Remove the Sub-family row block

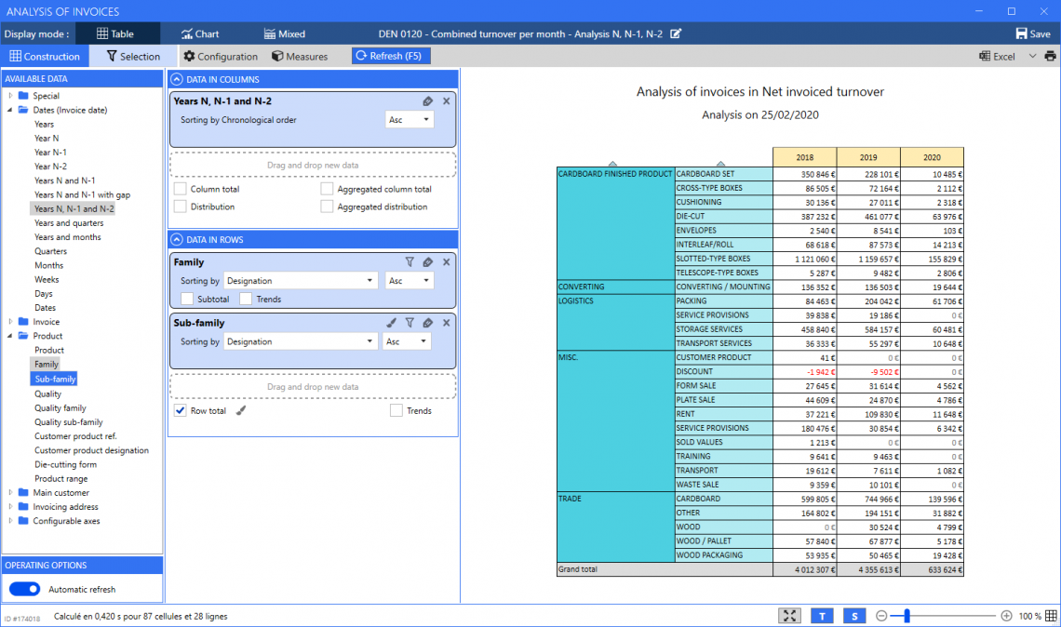tap(447, 323)
